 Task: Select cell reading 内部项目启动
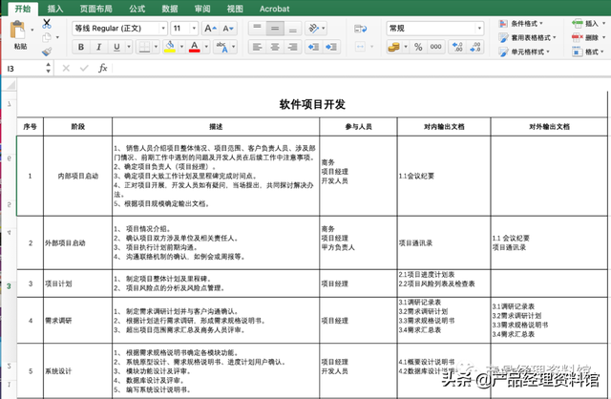78,177
